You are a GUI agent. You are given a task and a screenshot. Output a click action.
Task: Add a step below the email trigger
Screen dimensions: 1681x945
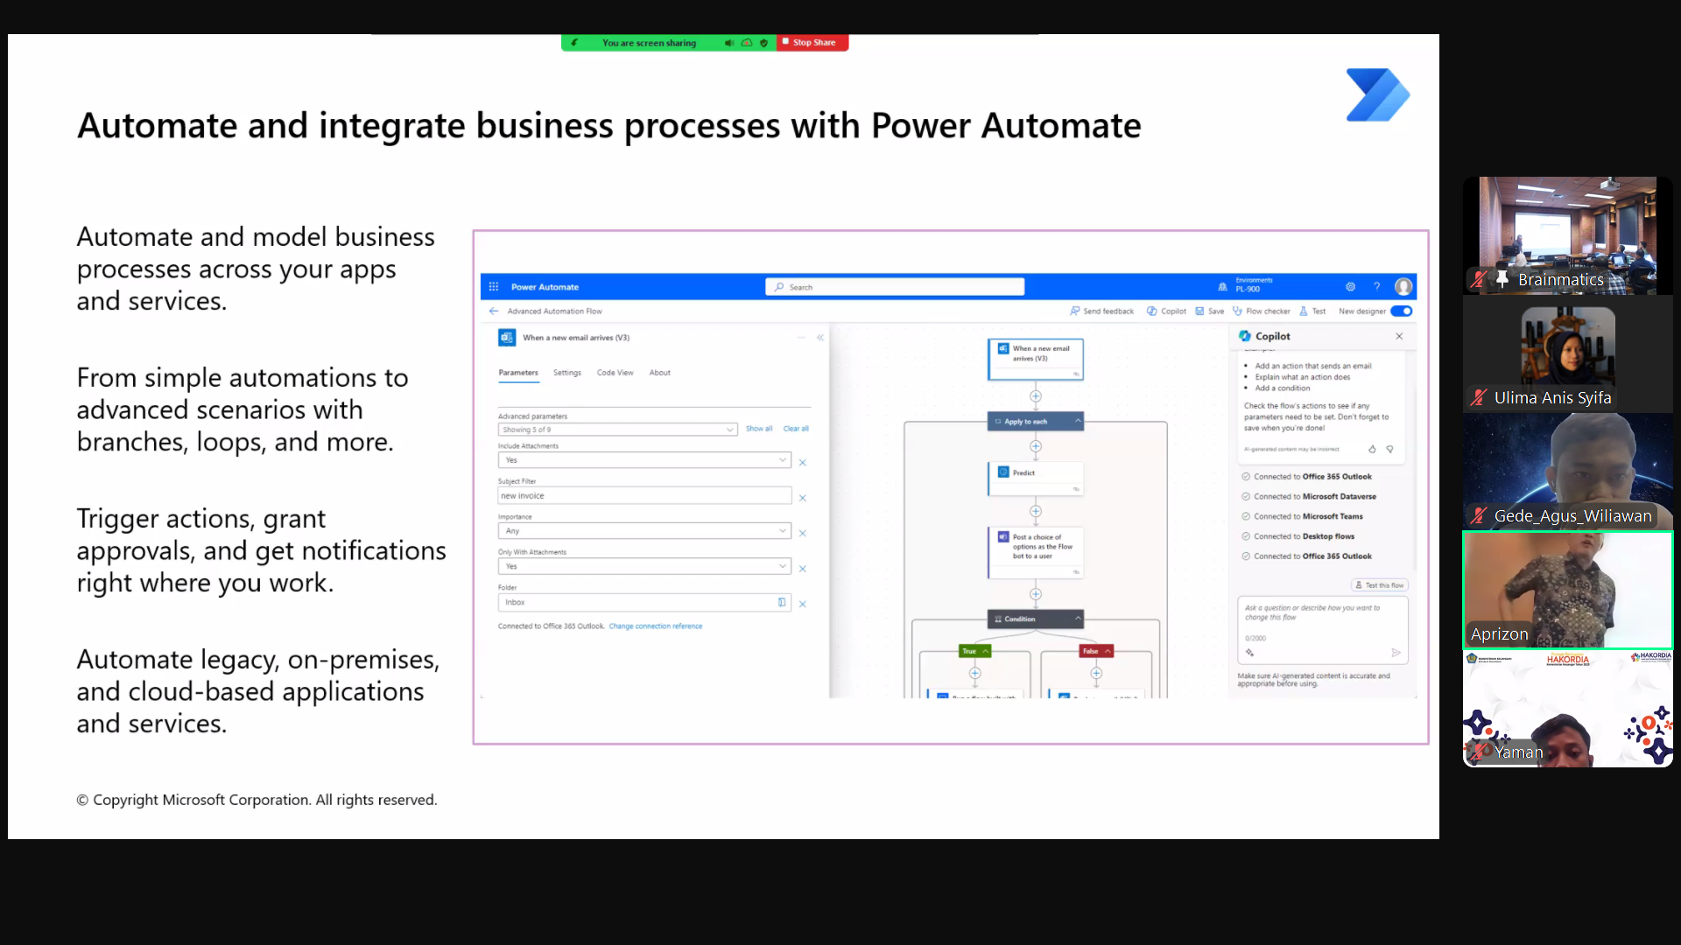[1036, 396]
